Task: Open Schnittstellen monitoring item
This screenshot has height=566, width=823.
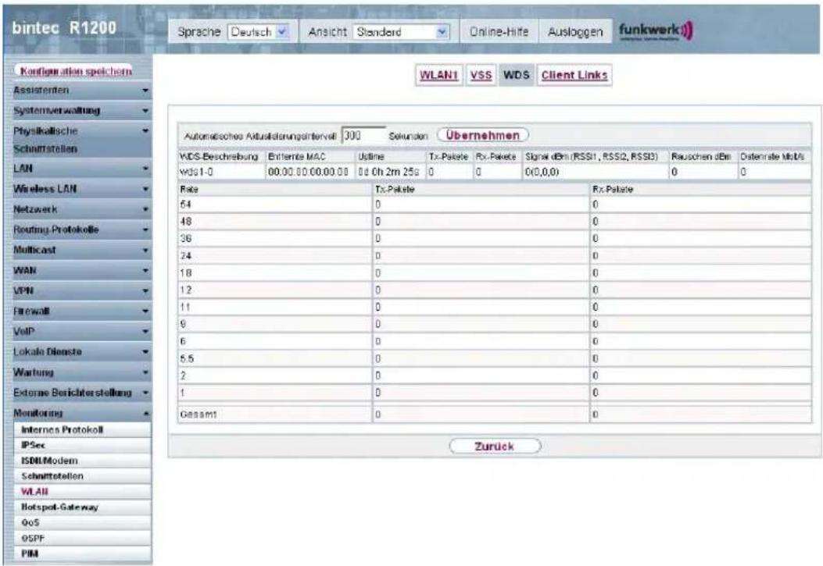Action: pyautogui.click(x=83, y=476)
